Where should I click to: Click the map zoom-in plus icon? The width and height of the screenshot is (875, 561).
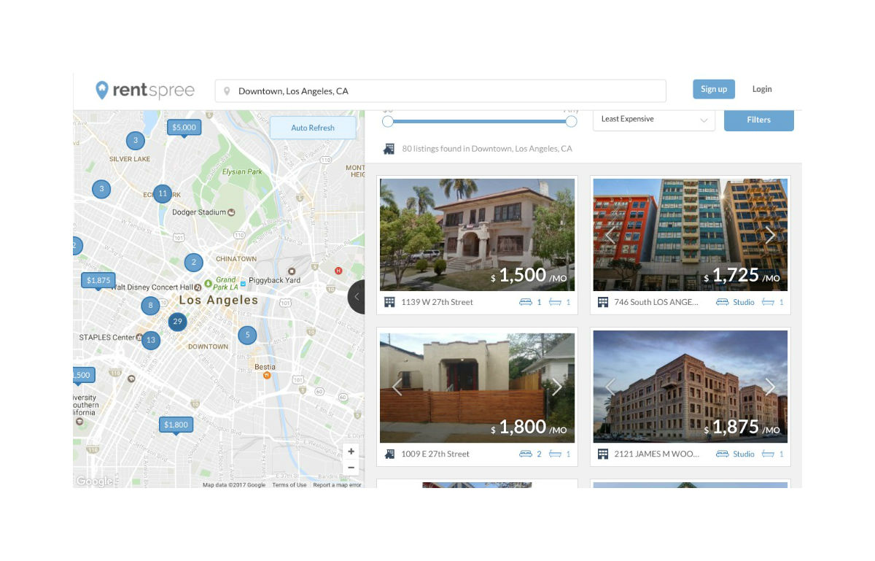click(351, 451)
